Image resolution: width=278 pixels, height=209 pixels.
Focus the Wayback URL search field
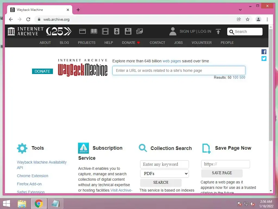[x=179, y=70]
